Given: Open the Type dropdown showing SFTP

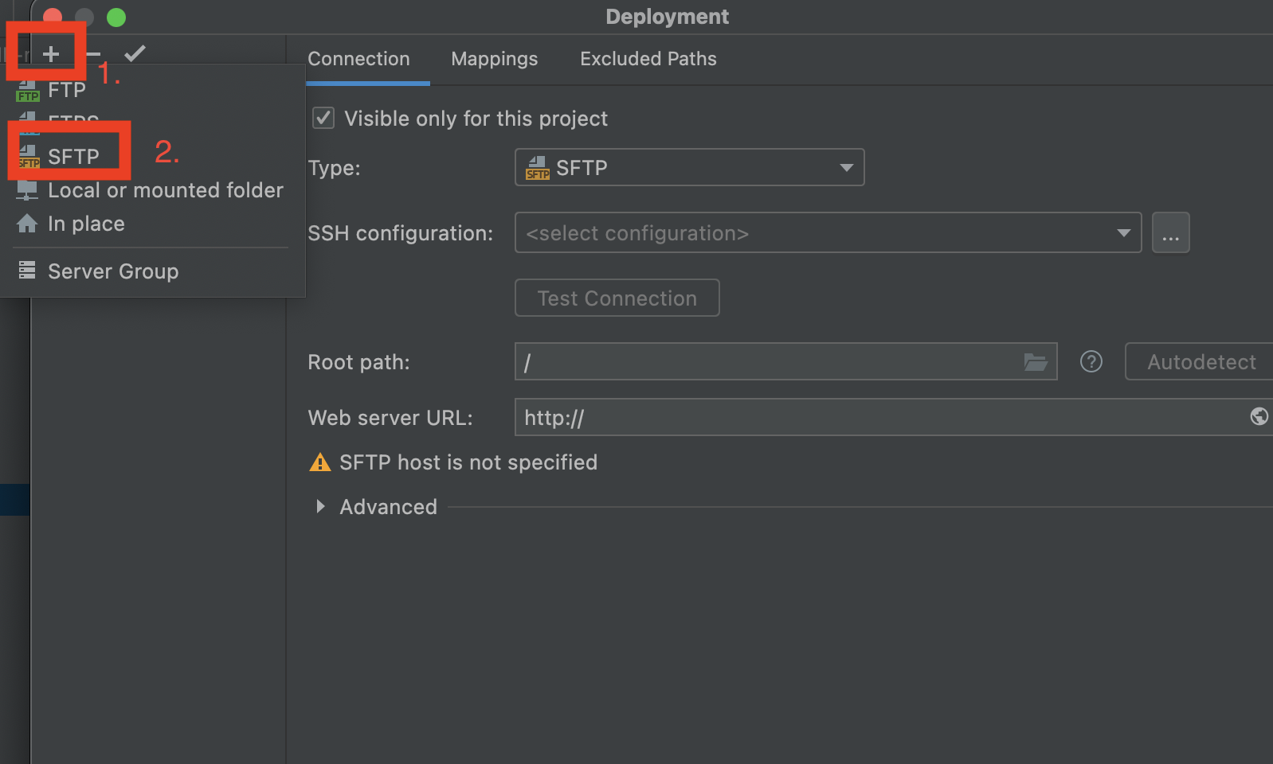Looking at the screenshot, I should 689,168.
